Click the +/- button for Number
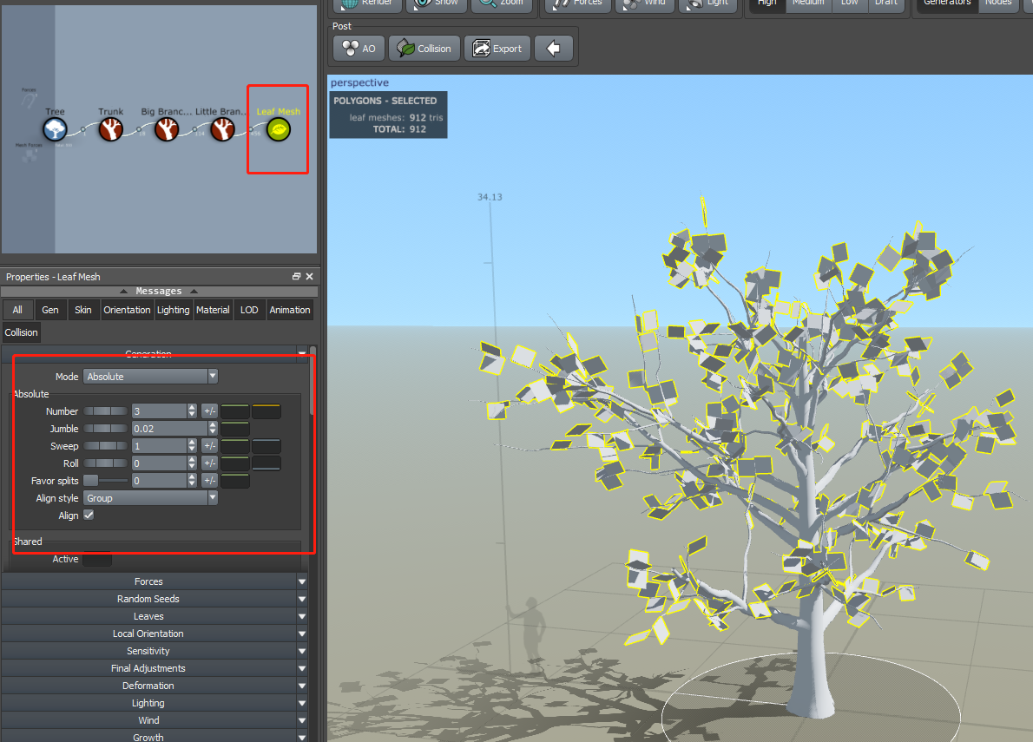The width and height of the screenshot is (1033, 742). pos(209,410)
